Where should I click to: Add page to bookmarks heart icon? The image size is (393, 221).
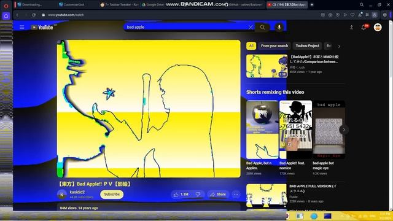352,15
